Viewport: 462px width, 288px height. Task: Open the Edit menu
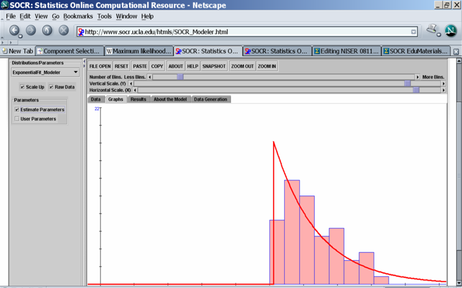(25, 16)
